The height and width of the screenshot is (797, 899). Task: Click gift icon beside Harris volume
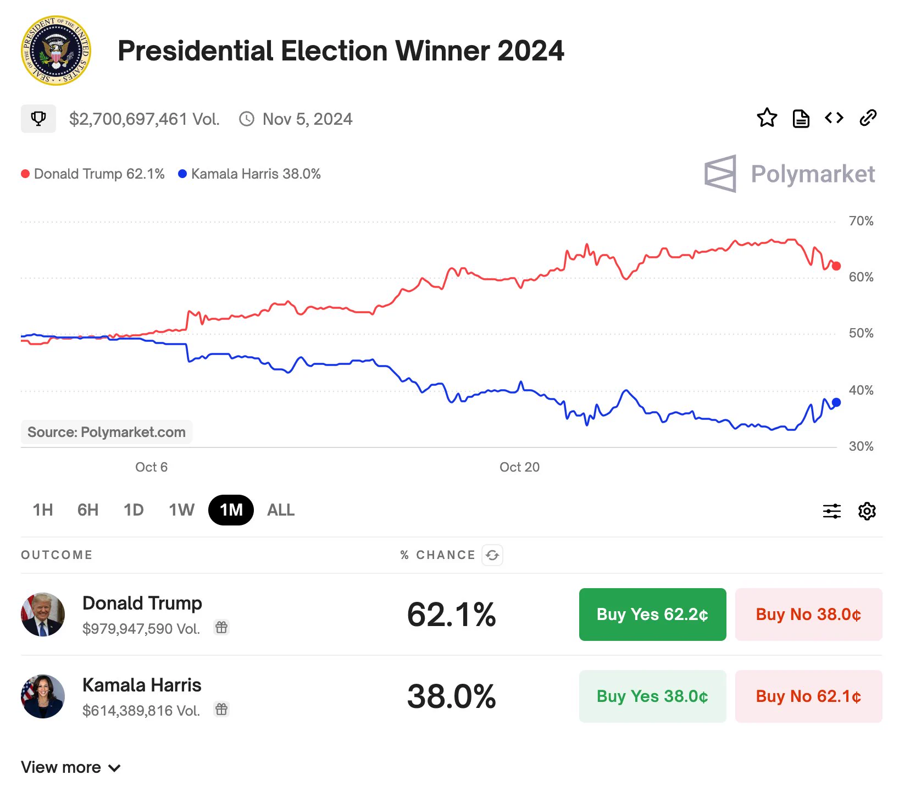pyautogui.click(x=221, y=710)
